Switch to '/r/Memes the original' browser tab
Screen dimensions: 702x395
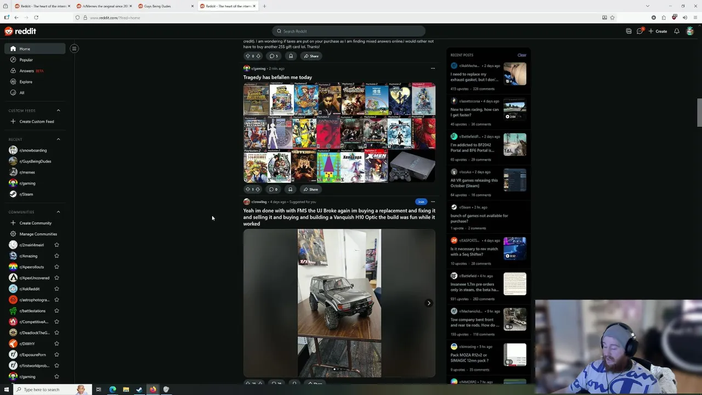coord(104,6)
